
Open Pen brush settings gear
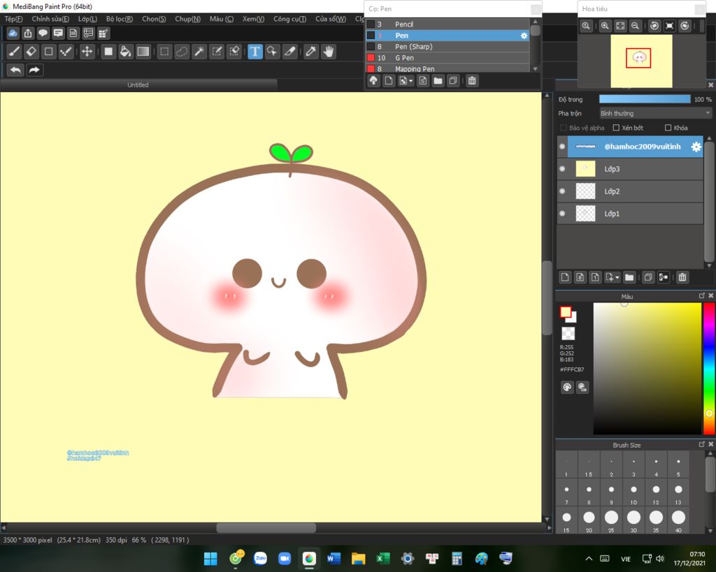click(524, 36)
